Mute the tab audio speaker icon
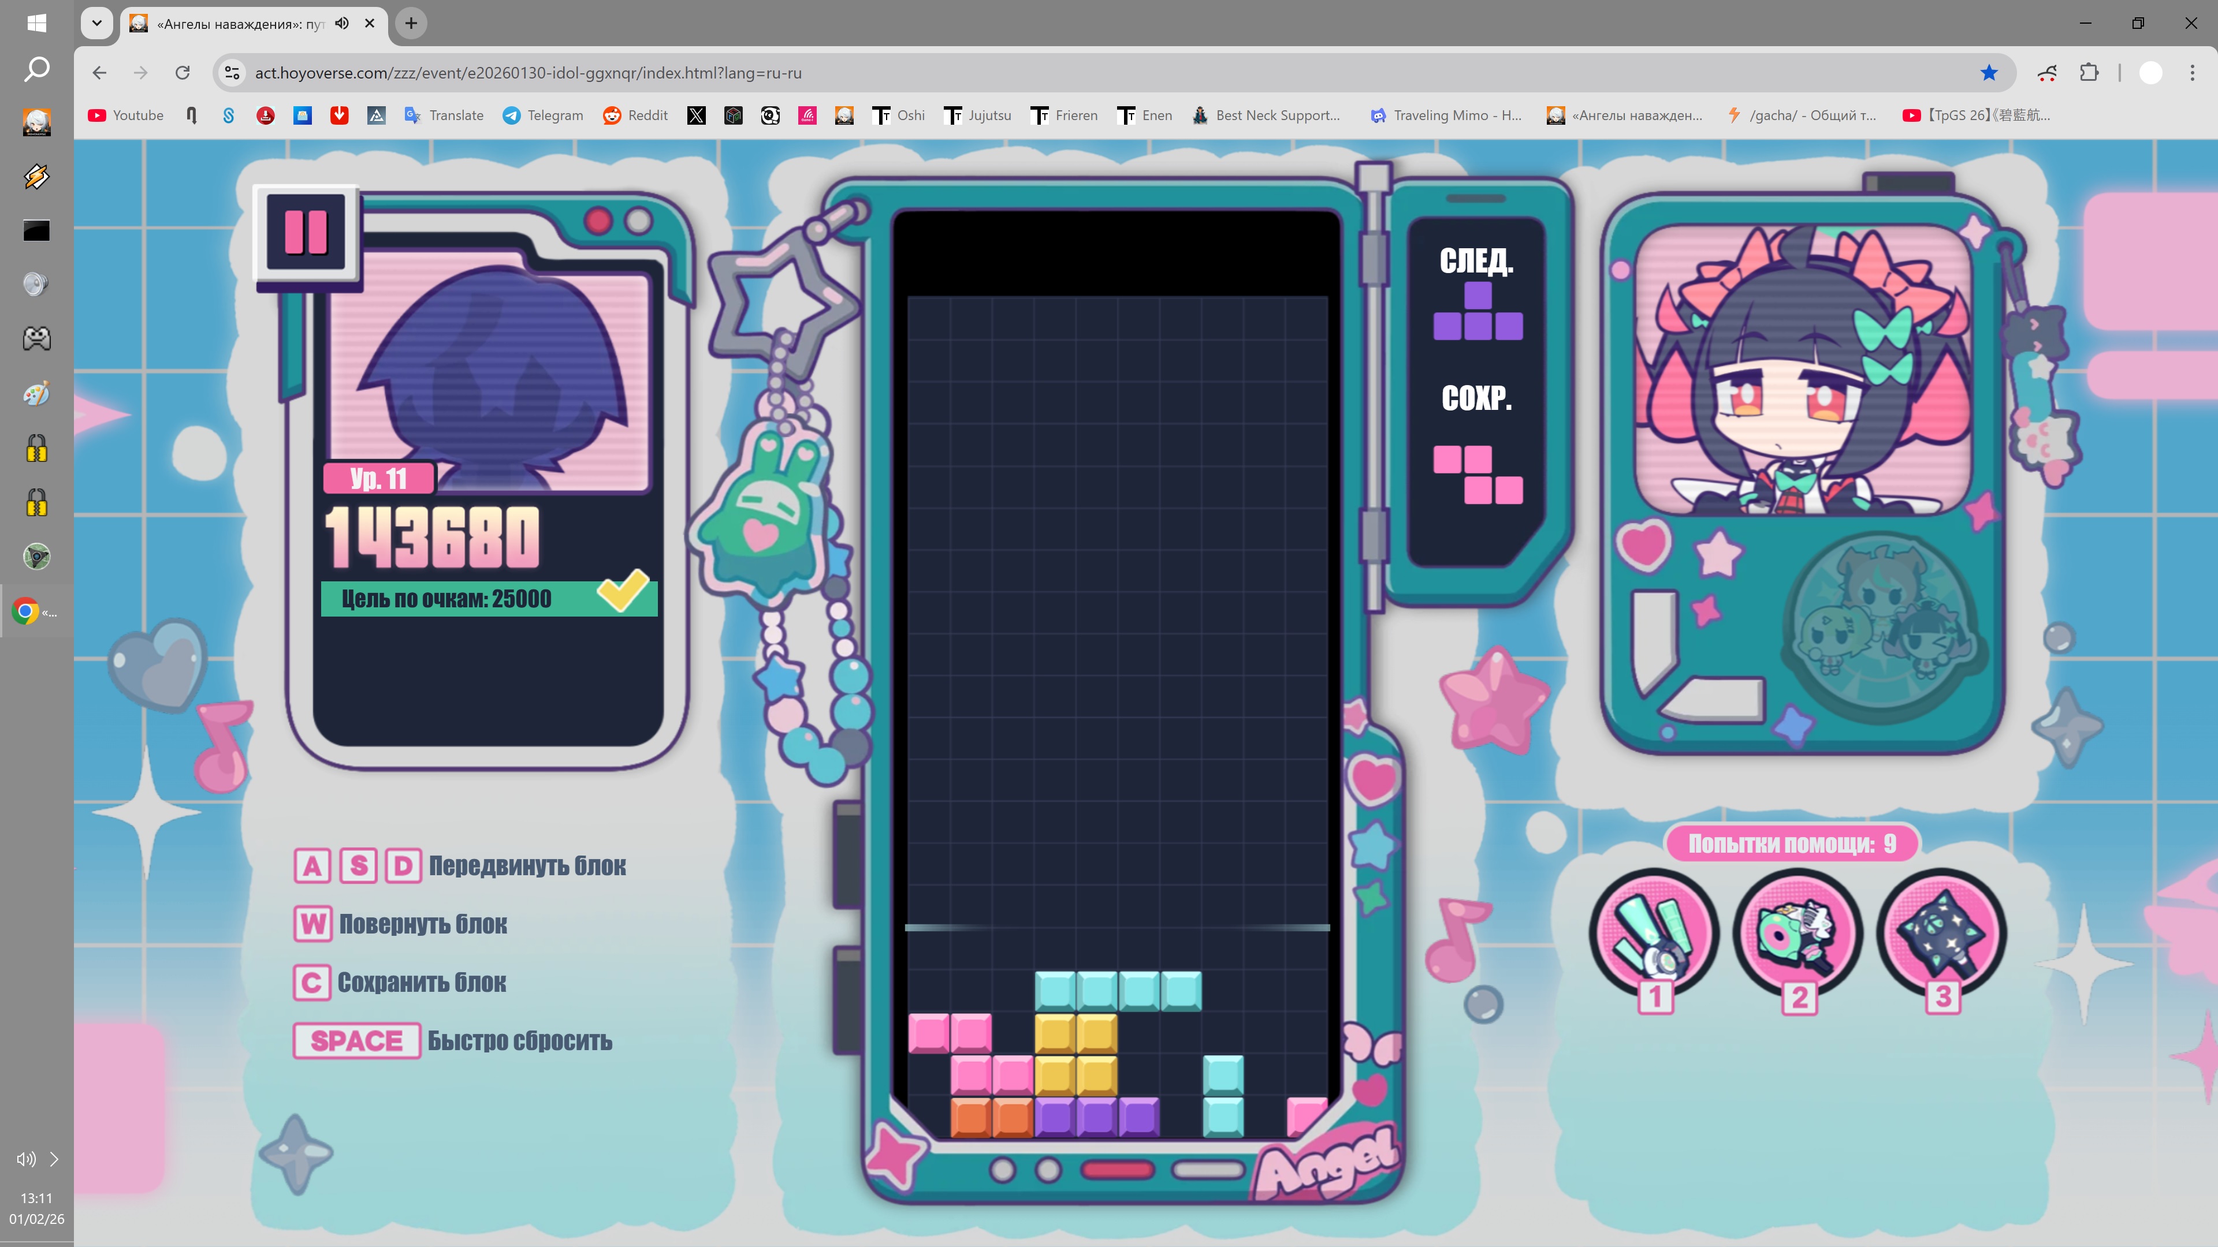Screen dimensions: 2218x1247 click(342, 23)
